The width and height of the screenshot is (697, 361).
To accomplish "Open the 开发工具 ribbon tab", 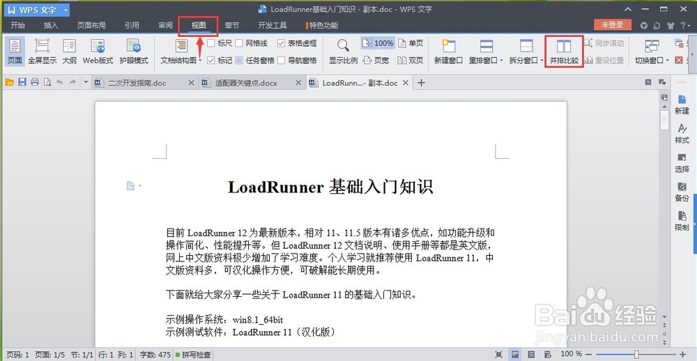I will click(272, 25).
